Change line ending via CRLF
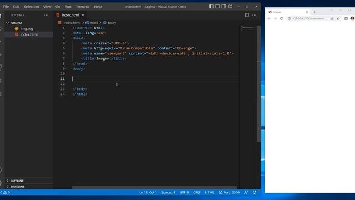Viewport: 355px width, 200px height. tap(197, 192)
